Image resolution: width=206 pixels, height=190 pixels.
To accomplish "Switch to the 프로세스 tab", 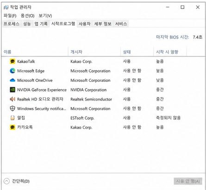I will 12,24.
